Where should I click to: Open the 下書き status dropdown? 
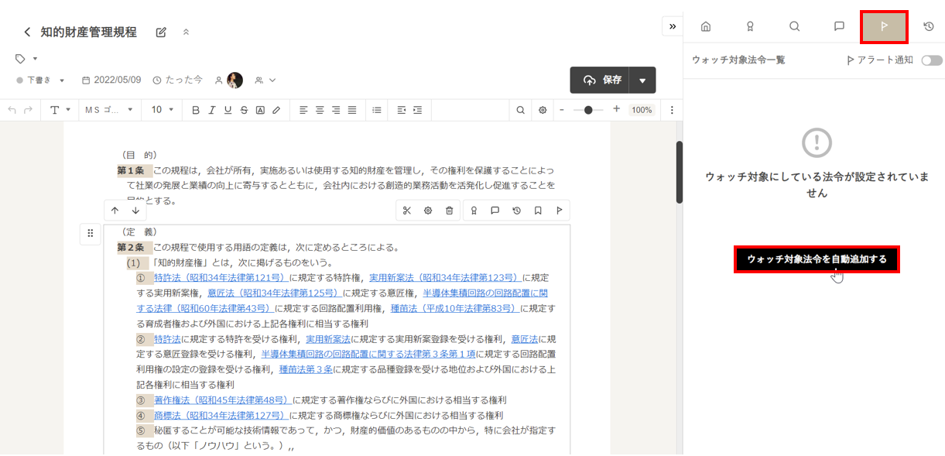(41, 80)
